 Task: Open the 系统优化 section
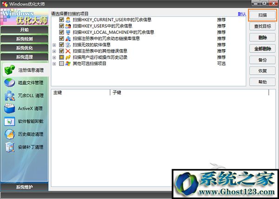(x=24, y=48)
